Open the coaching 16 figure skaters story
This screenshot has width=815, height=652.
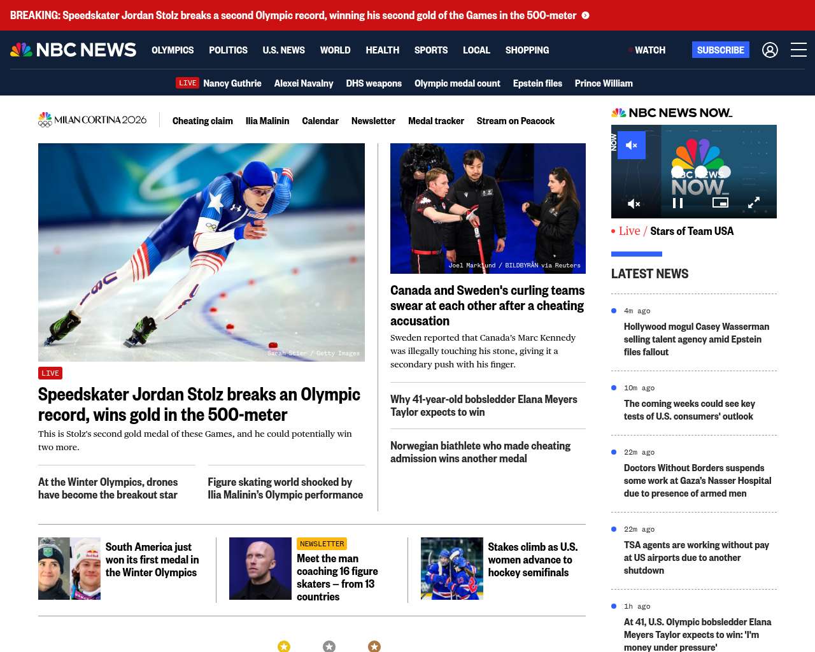(x=337, y=578)
